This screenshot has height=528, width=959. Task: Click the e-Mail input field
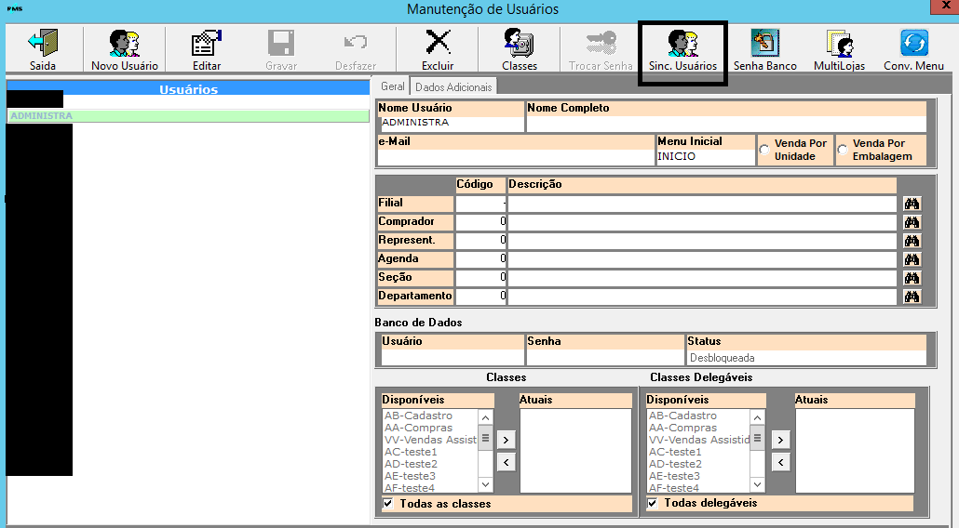point(516,157)
